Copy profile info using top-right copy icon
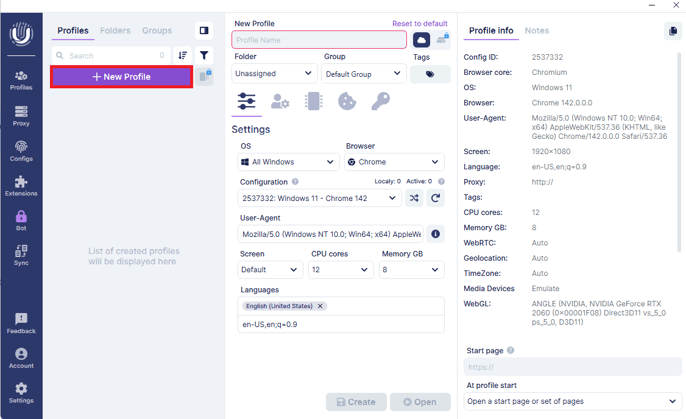Viewport: 686px width, 419px height. pos(673,30)
